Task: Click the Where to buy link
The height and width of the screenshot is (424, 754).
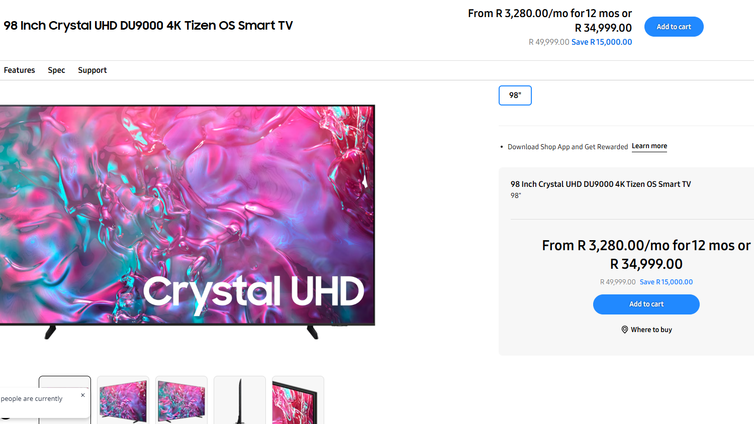Action: click(x=651, y=330)
